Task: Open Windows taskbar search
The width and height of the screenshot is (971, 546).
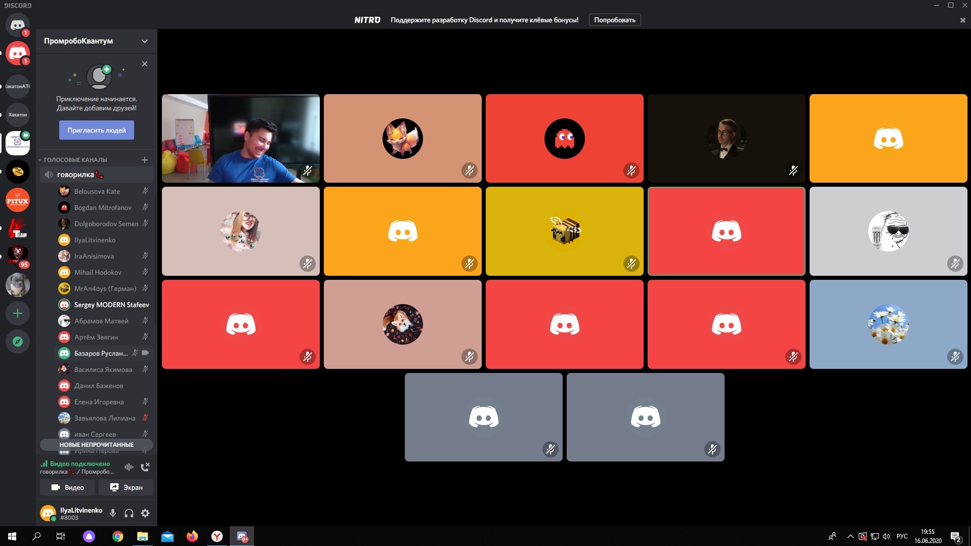Action: point(36,536)
